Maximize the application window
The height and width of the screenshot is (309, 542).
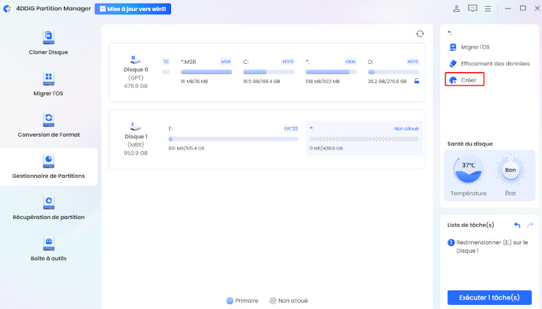(x=523, y=8)
